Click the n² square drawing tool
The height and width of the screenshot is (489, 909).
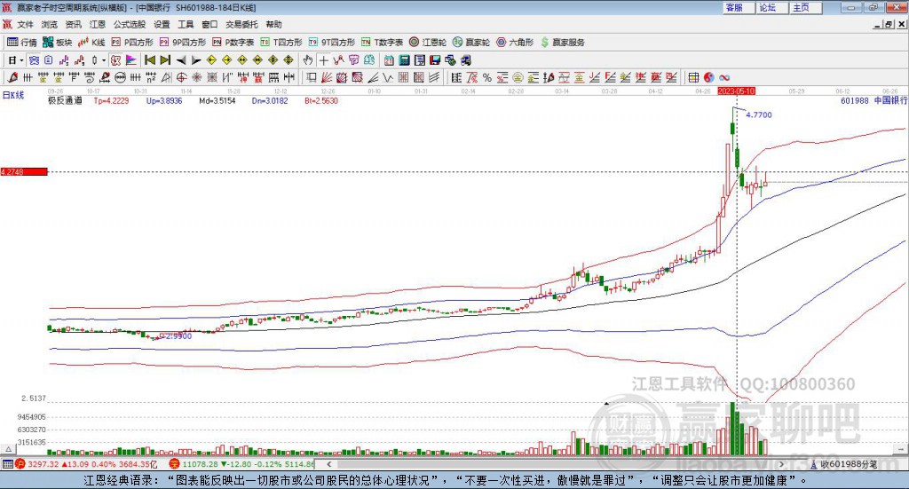(x=151, y=77)
